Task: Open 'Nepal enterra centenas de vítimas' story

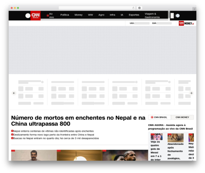Action: pyautogui.click(x=53, y=131)
